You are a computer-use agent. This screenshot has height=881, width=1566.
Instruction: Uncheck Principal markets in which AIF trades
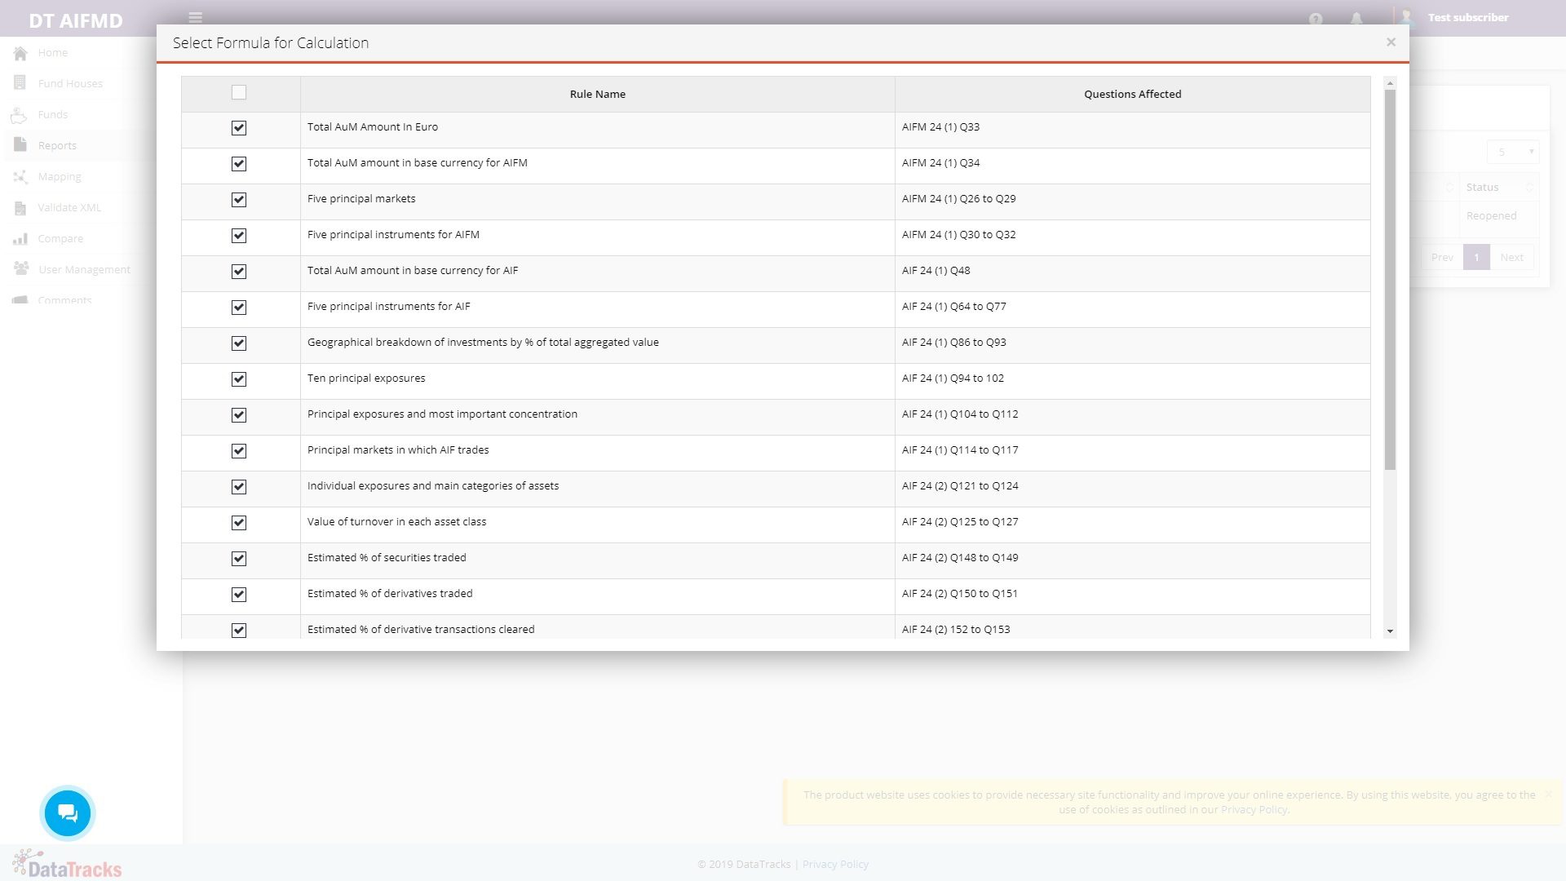[238, 451]
